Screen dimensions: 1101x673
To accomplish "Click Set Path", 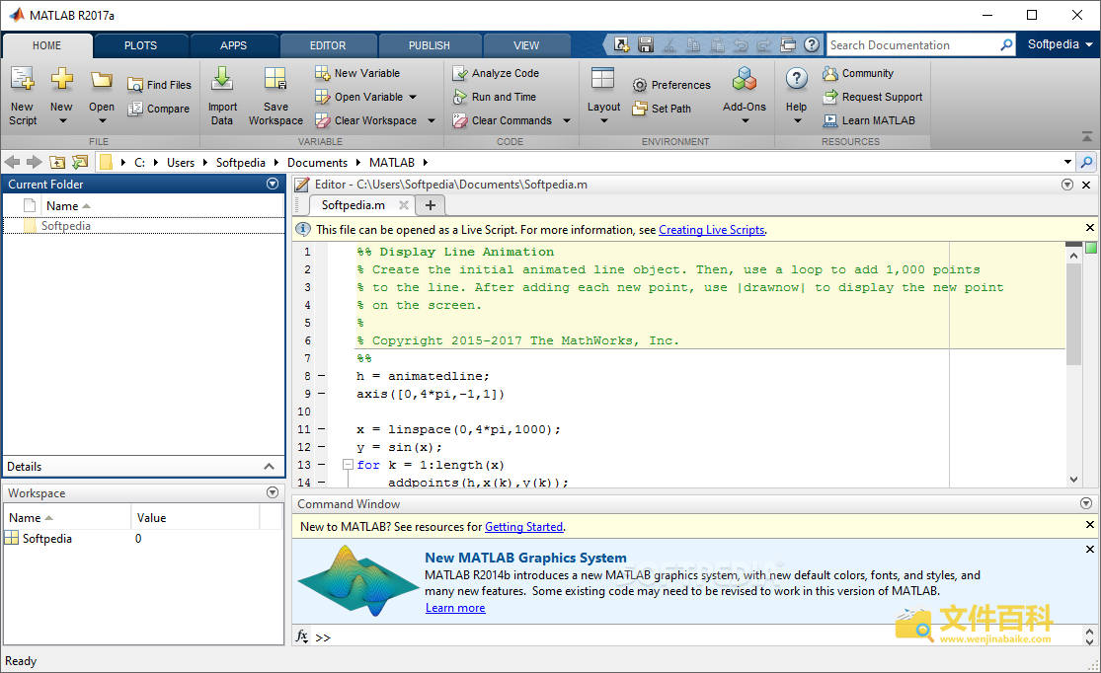I will pos(662,109).
